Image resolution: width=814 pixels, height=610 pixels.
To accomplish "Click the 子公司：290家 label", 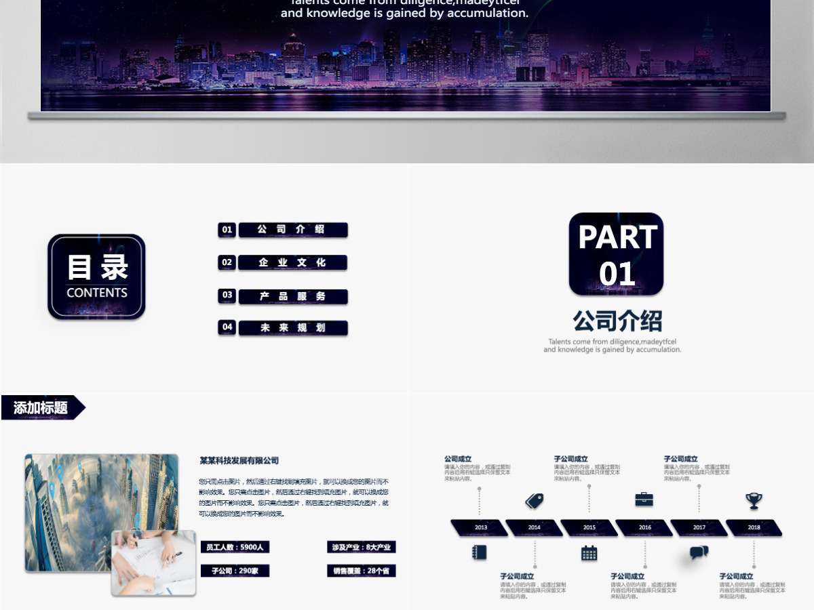I will pyautogui.click(x=235, y=571).
